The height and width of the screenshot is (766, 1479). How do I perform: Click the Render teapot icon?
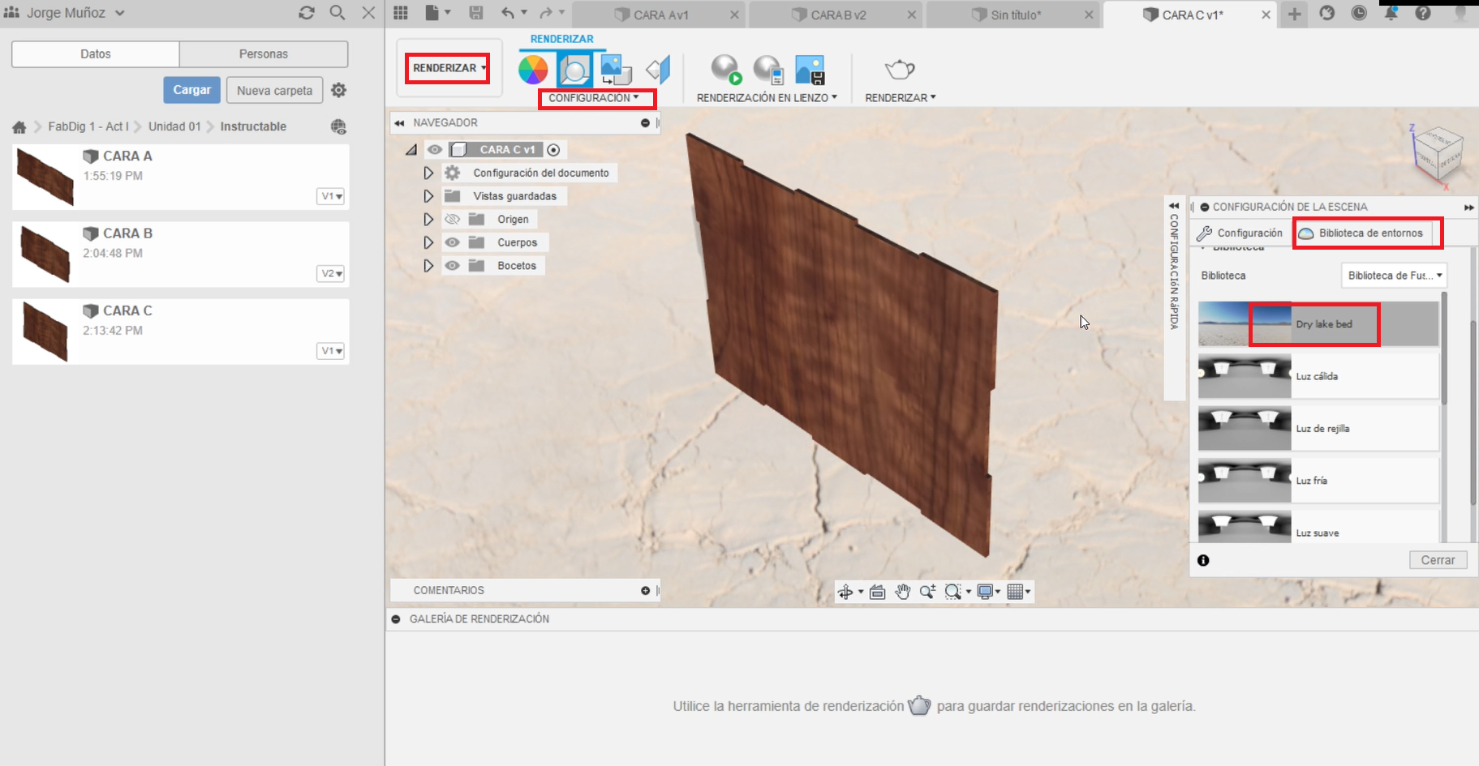pos(900,70)
